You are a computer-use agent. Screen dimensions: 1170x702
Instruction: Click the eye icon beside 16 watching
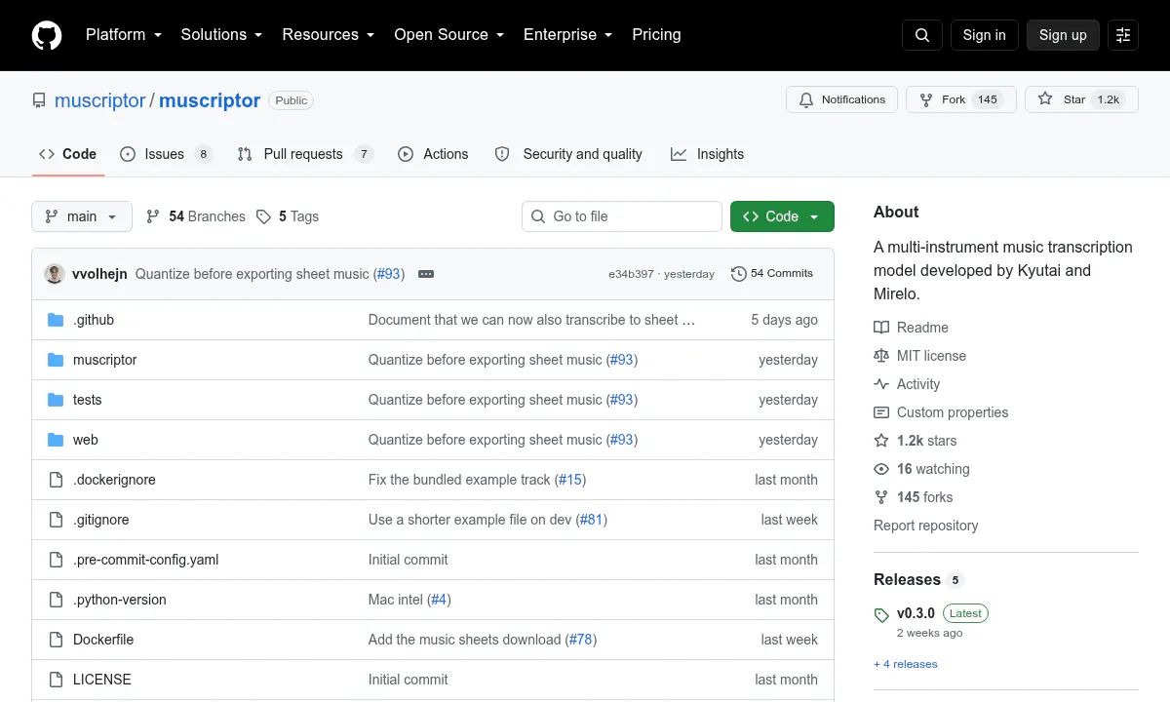coord(881,469)
